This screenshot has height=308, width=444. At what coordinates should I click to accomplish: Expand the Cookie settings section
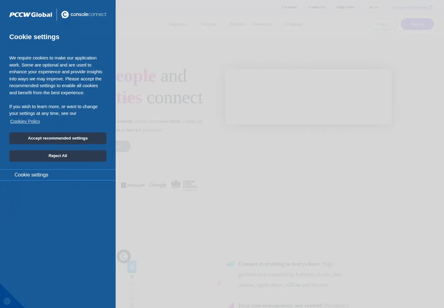58,175
